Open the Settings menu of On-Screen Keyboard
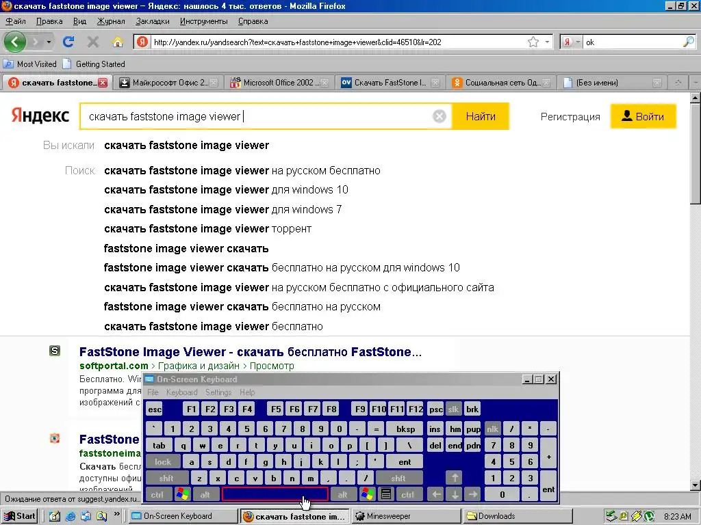 coord(218,392)
